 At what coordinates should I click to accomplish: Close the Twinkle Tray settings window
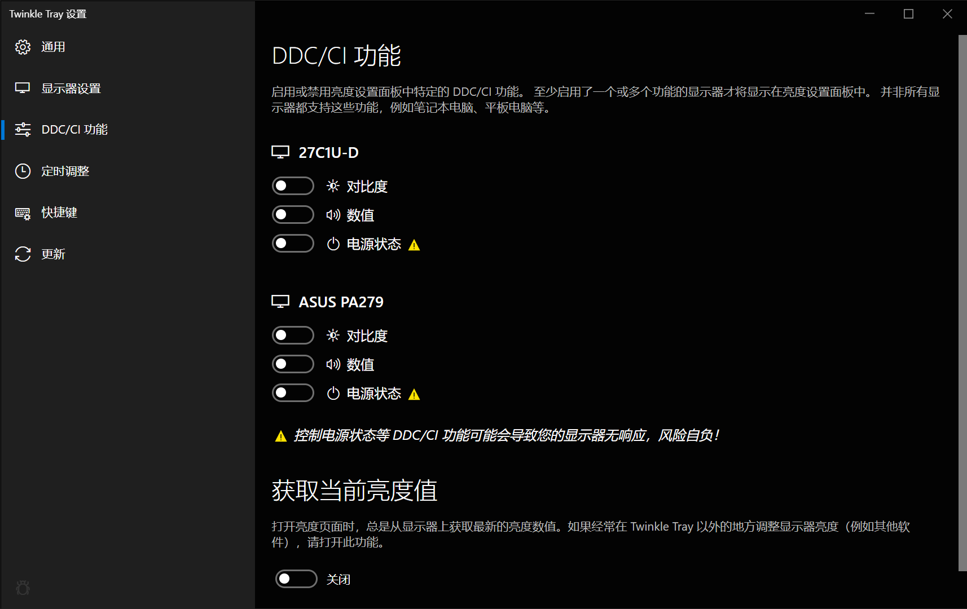coord(947,14)
